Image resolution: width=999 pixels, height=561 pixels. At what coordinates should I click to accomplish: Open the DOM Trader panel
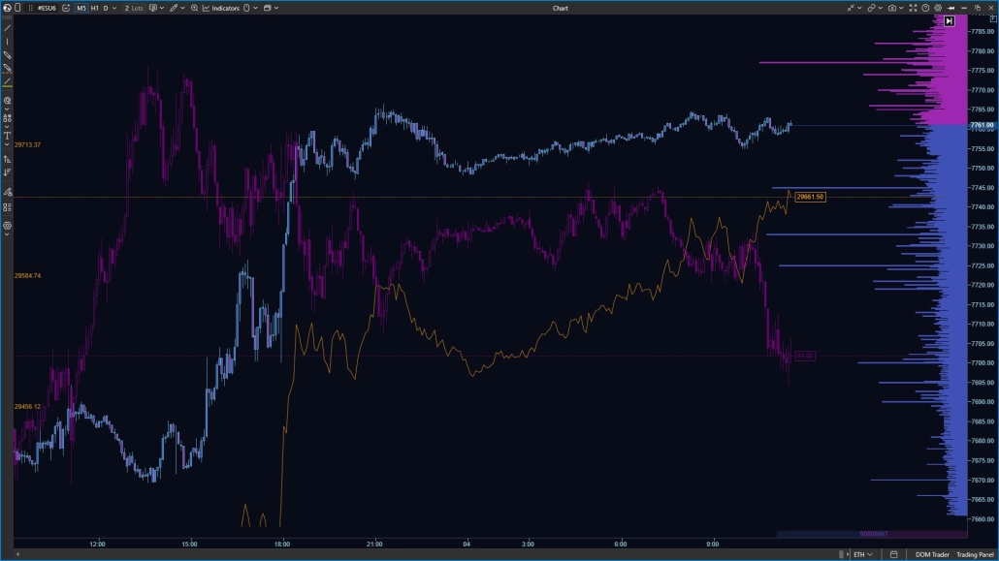tap(931, 554)
